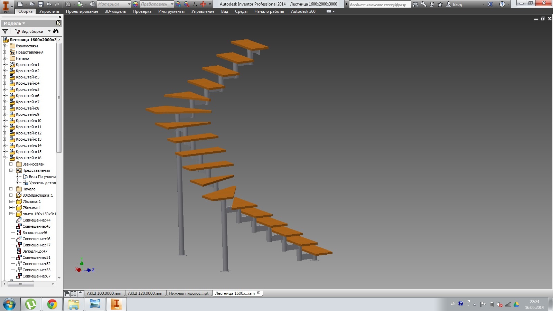The width and height of the screenshot is (553, 311).
Task: Click the Autodesk Exchange X icon
Action: (x=490, y=4)
